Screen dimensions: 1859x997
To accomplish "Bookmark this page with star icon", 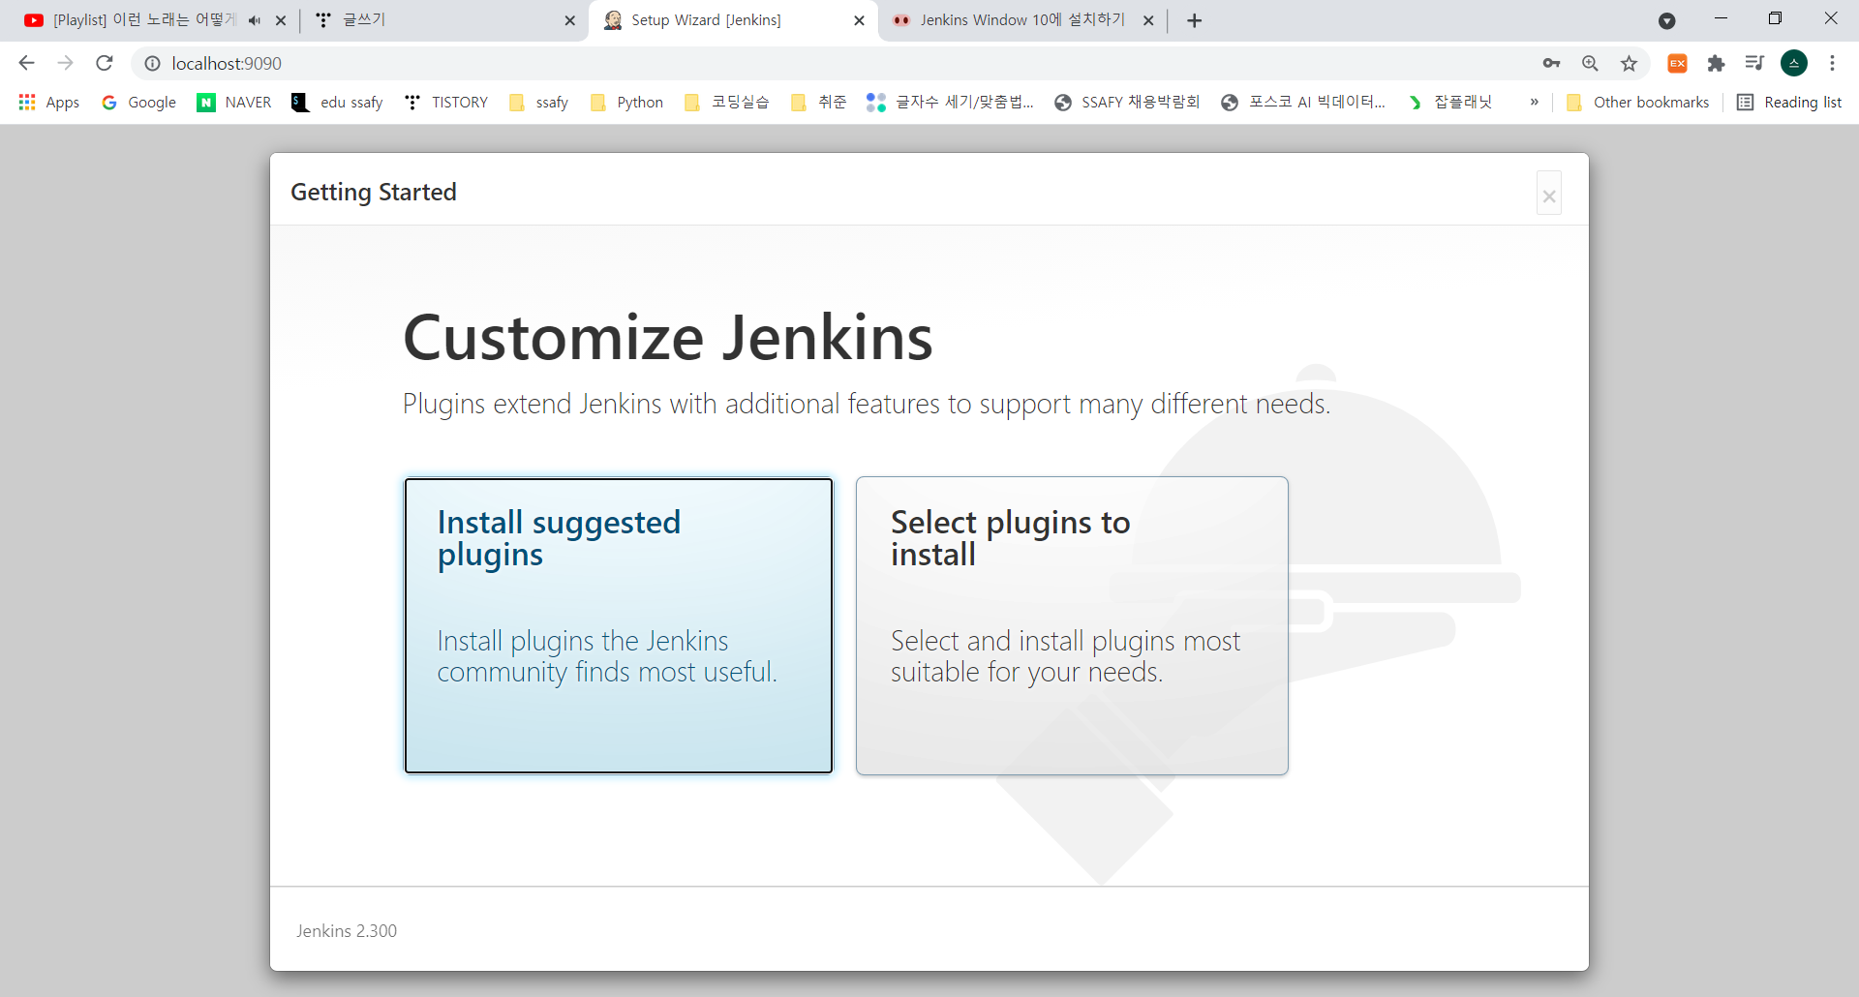I will 1630,63.
